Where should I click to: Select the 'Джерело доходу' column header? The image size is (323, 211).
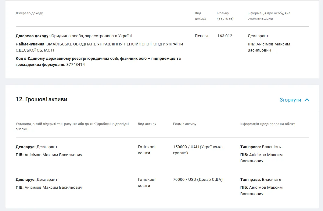point(29,13)
